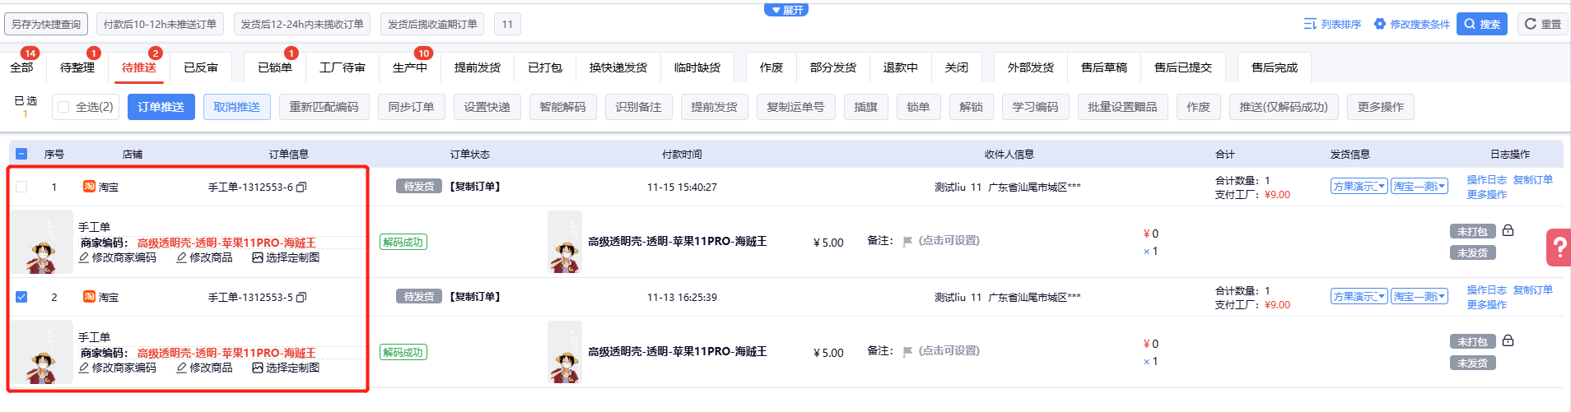Copy order number 手工单-1312553-6 via copy icon
The width and height of the screenshot is (1571, 412).
coord(301,187)
